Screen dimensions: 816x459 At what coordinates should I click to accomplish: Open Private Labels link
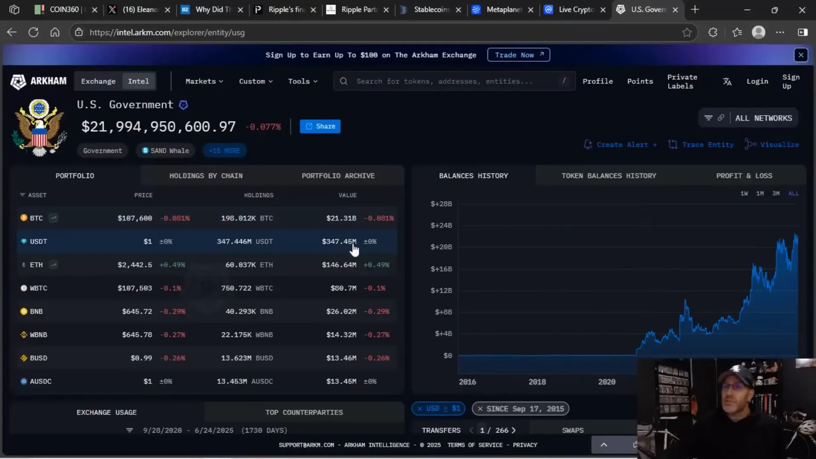682,81
